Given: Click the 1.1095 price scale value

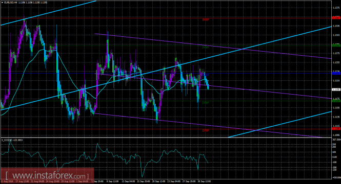Looking at the screenshot, I should coord(336,135).
